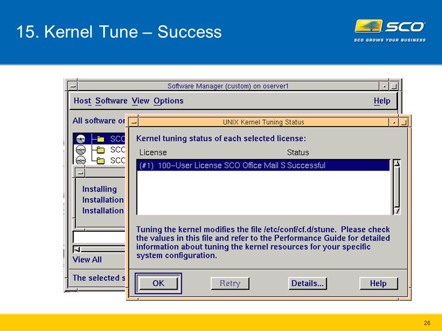Click OK in Kernel Tuning Status dialog
The height and width of the screenshot is (331, 442).
(158, 283)
